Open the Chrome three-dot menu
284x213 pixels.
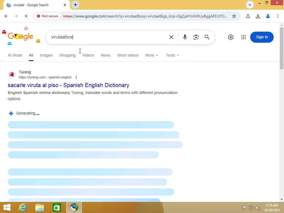tap(278, 16)
